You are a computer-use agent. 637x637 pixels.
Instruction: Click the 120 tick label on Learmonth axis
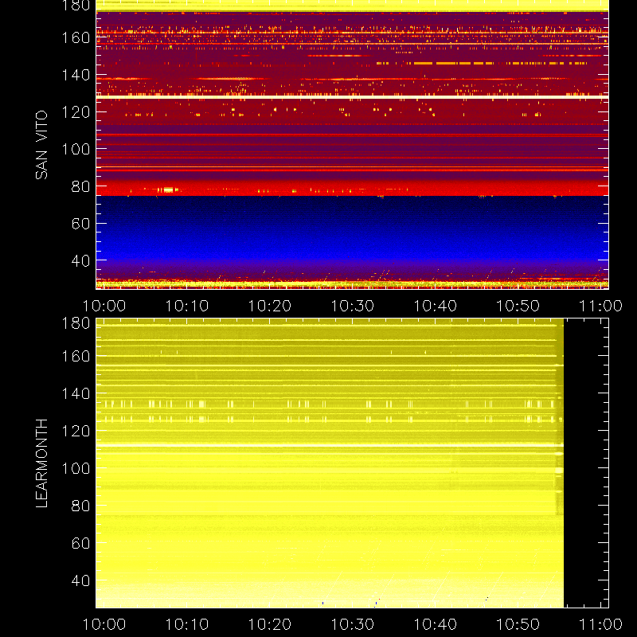click(x=76, y=431)
